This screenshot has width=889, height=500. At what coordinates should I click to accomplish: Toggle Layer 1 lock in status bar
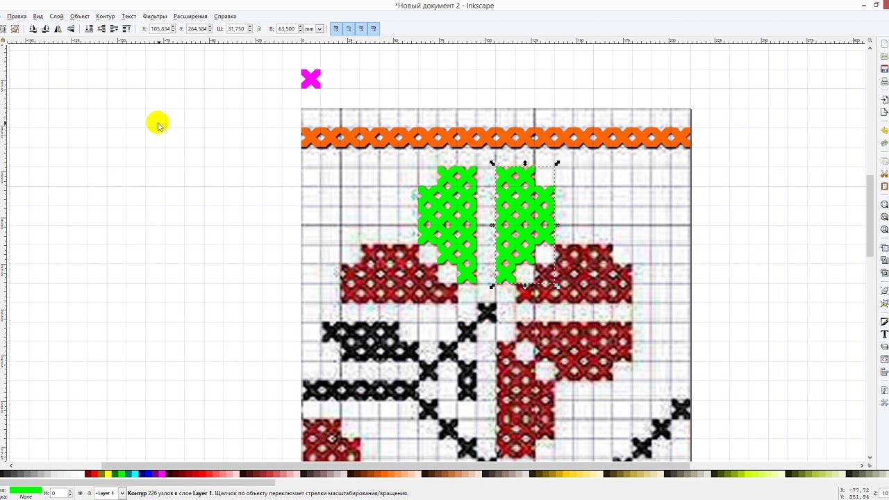[x=90, y=493]
